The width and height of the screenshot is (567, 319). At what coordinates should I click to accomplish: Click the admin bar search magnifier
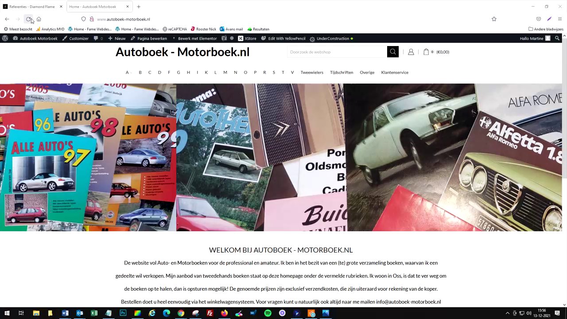point(557,39)
